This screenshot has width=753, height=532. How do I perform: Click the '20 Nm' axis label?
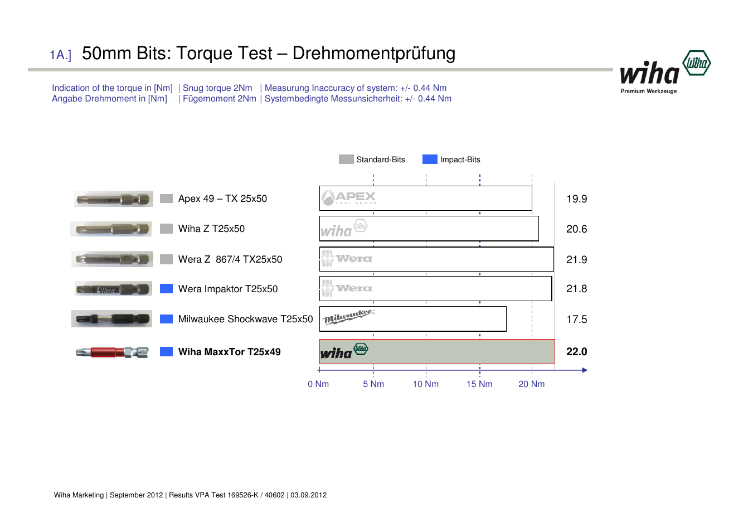click(x=532, y=384)
